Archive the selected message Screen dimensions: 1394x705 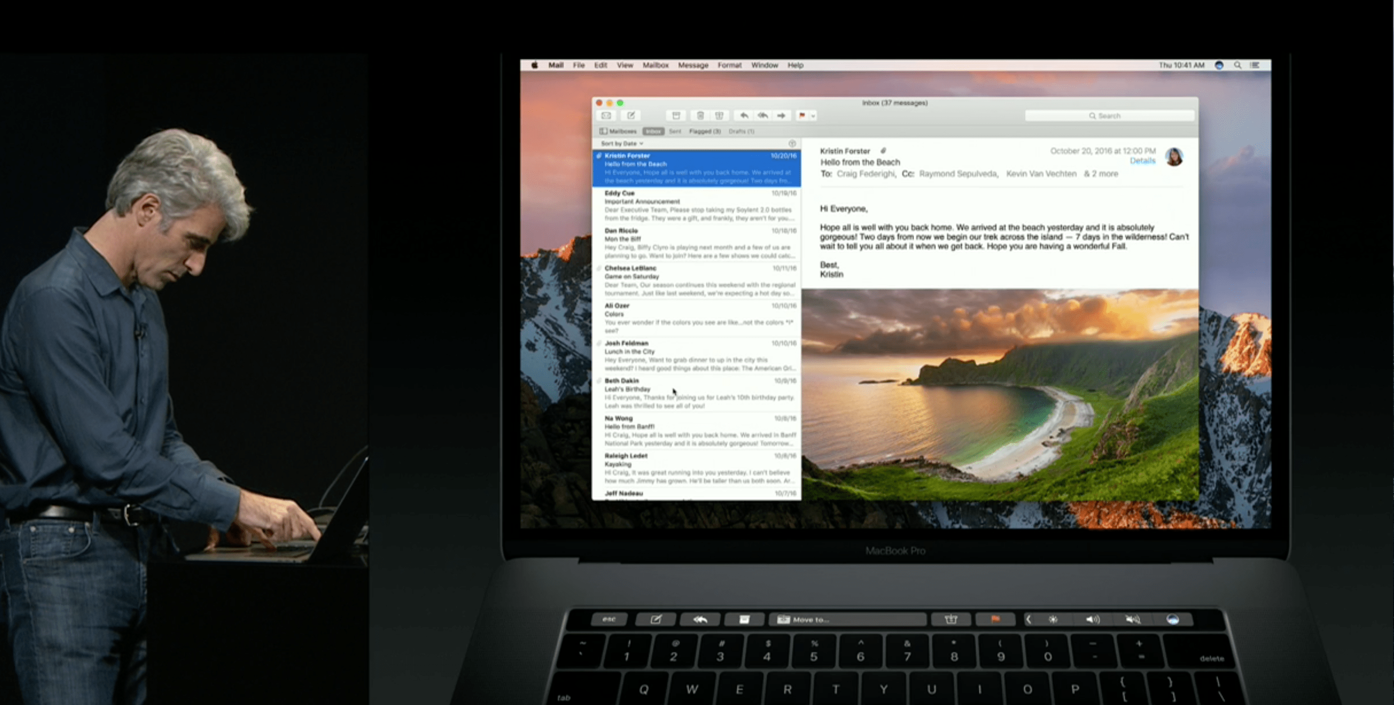pos(676,116)
